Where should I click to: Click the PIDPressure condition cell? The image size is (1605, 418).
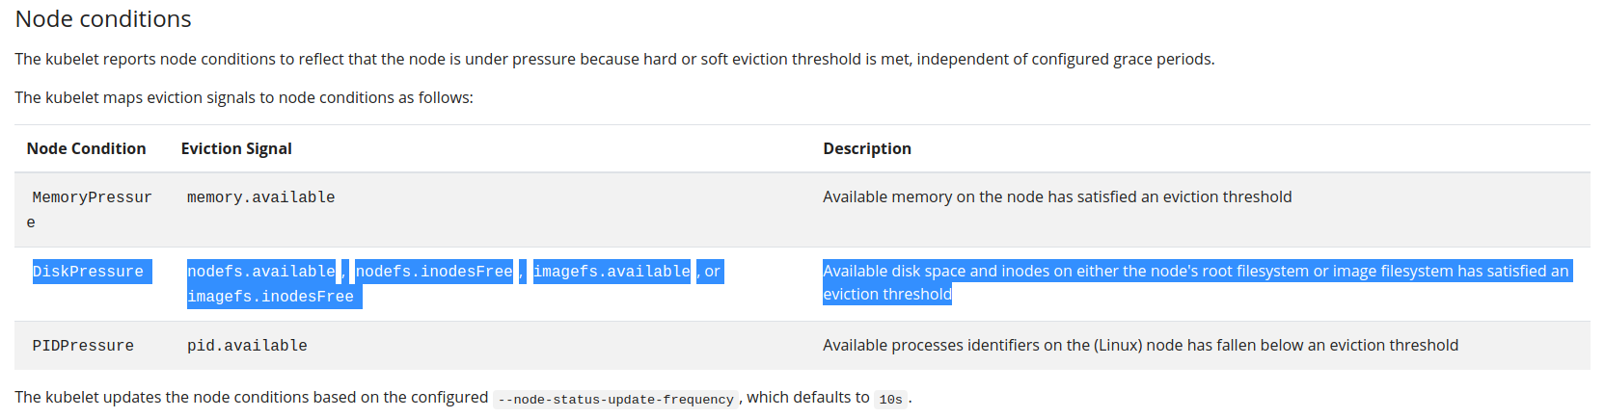83,346
